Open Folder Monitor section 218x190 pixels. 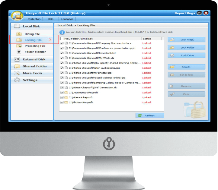[35, 52]
